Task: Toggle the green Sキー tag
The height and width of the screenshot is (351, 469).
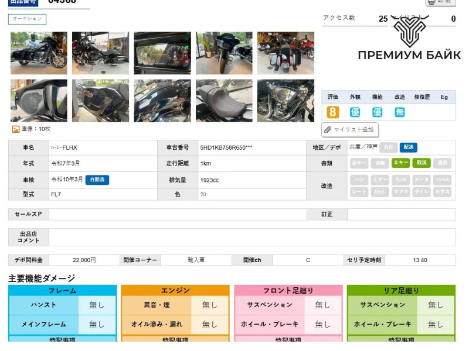Action: [400, 163]
